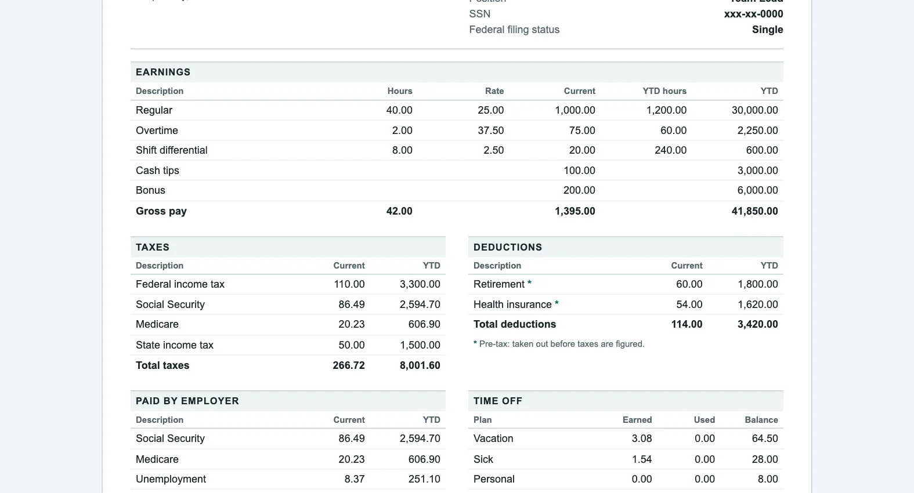Click the Rate column header in Earnings
914x493 pixels.
click(494, 91)
